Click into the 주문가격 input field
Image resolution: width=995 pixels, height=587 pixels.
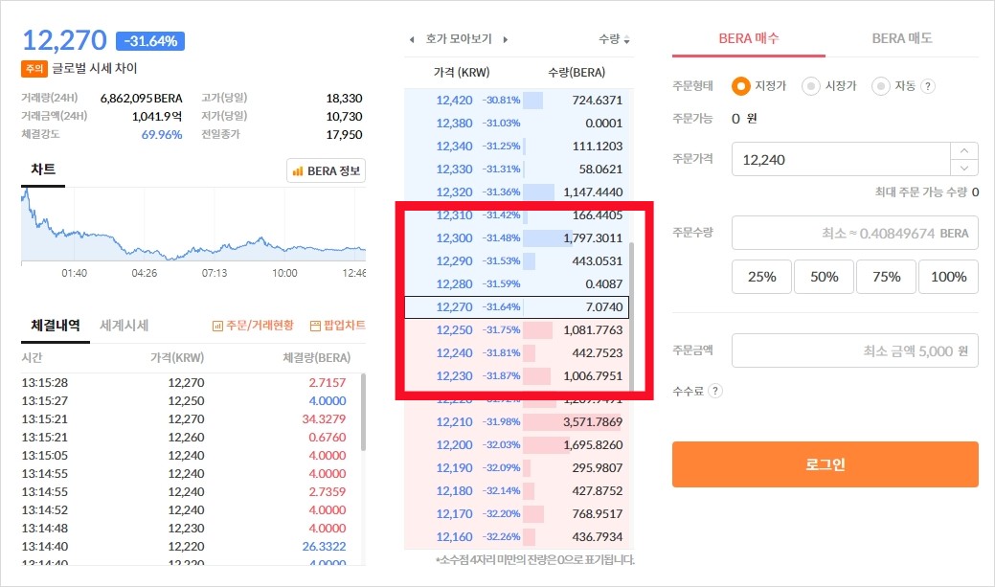tap(841, 159)
